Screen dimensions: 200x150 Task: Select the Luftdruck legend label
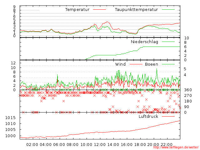click(x=148, y=116)
